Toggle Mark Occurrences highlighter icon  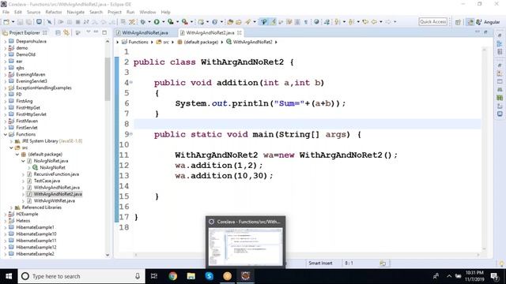coord(274,22)
